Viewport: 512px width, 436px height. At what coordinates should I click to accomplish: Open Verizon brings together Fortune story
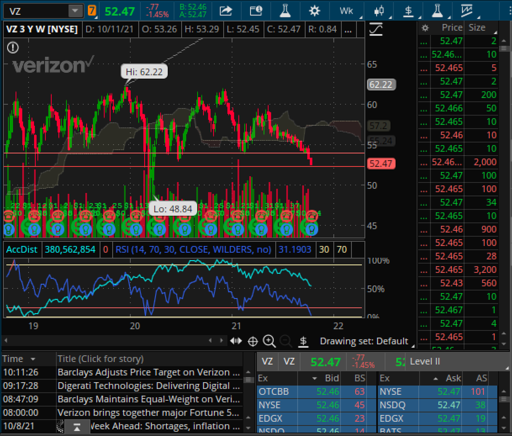pos(148,413)
